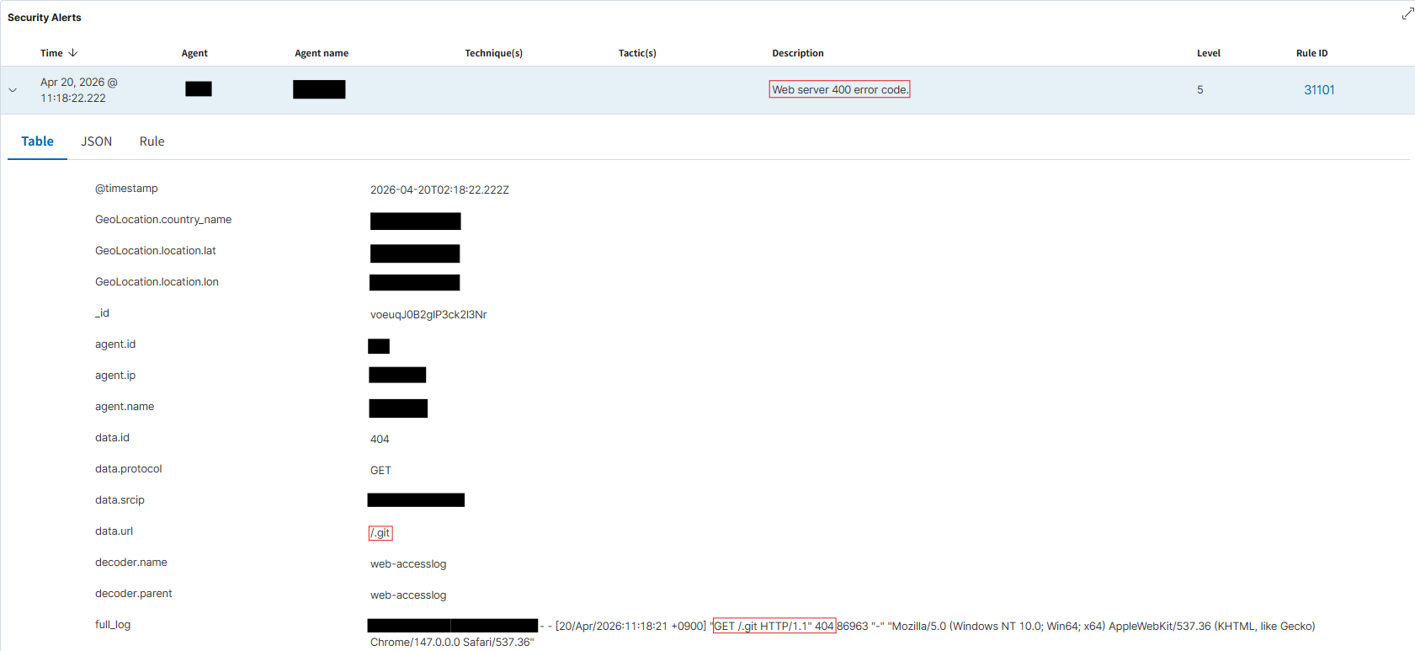The width and height of the screenshot is (1415, 651).
Task: Click the data.srcip field name
Action: click(x=120, y=500)
